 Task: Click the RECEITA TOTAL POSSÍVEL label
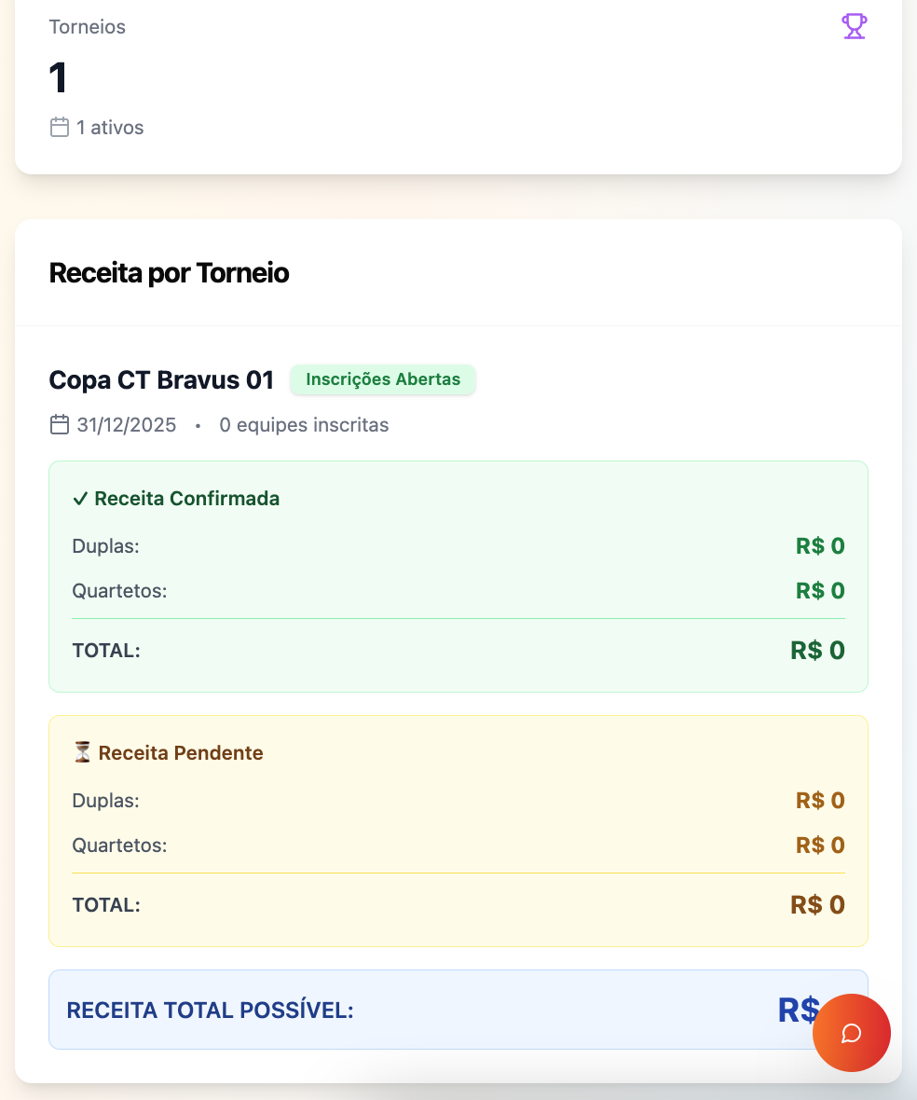[x=211, y=1011]
